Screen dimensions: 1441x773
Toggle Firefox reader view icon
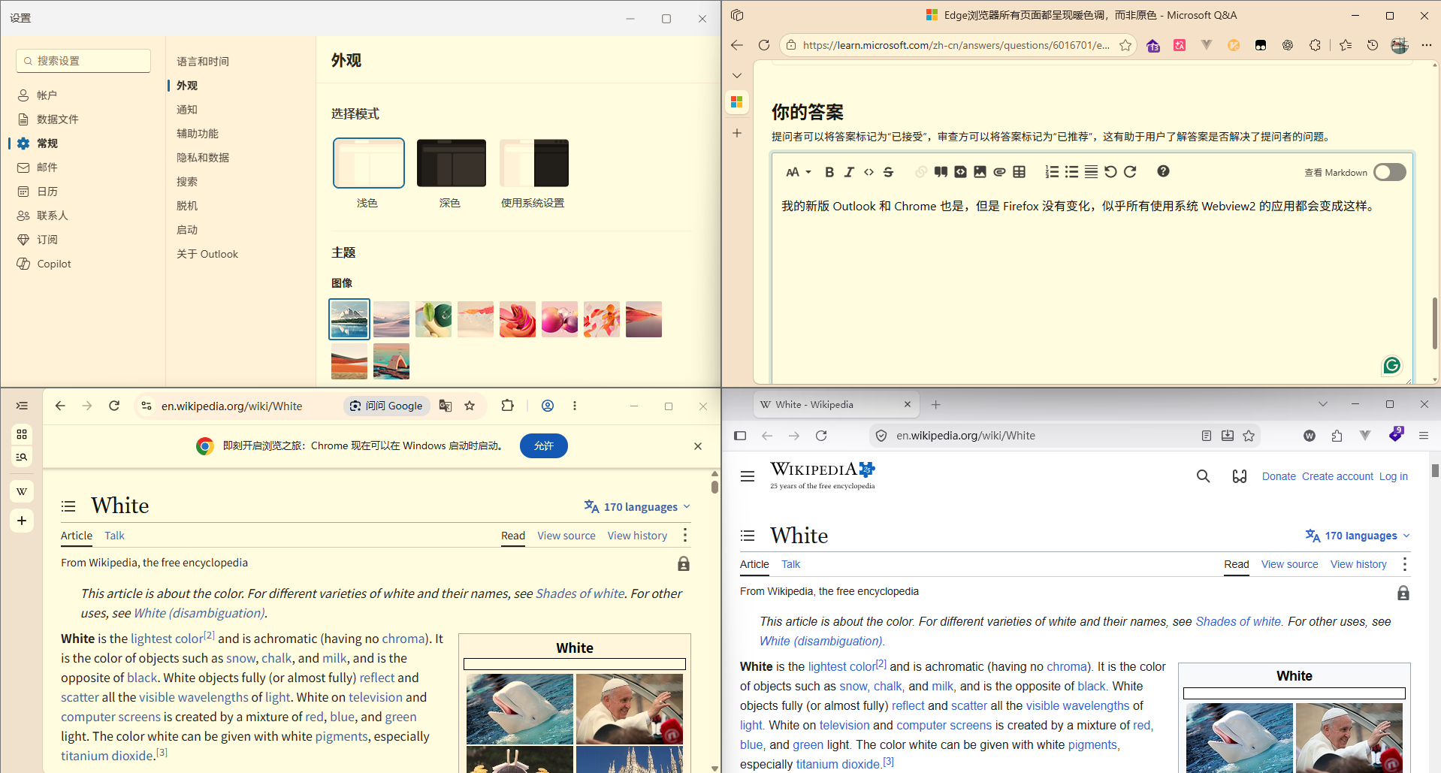1207,436
